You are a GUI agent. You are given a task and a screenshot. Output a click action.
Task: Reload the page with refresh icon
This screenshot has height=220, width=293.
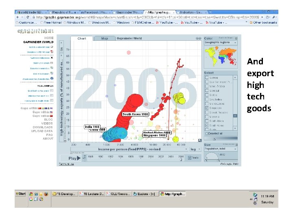pyautogui.click(x=28, y=17)
